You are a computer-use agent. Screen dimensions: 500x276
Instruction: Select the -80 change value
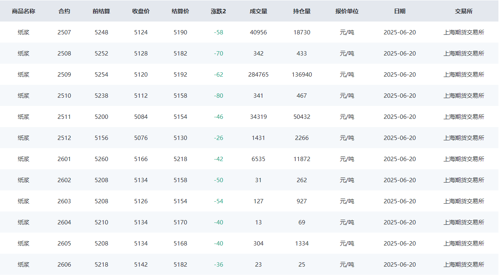pos(219,96)
